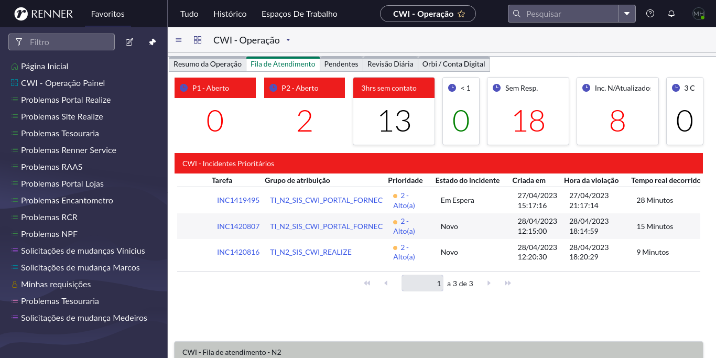Open Espaços De Trabalho menu
This screenshot has height=358, width=716.
(299, 14)
